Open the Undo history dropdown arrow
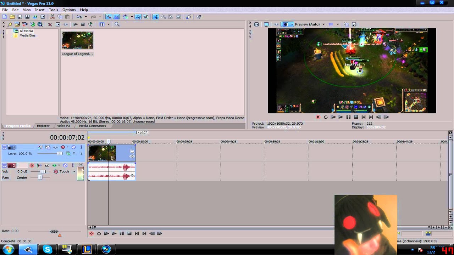Screen dimensions: 454x255 [86, 17]
